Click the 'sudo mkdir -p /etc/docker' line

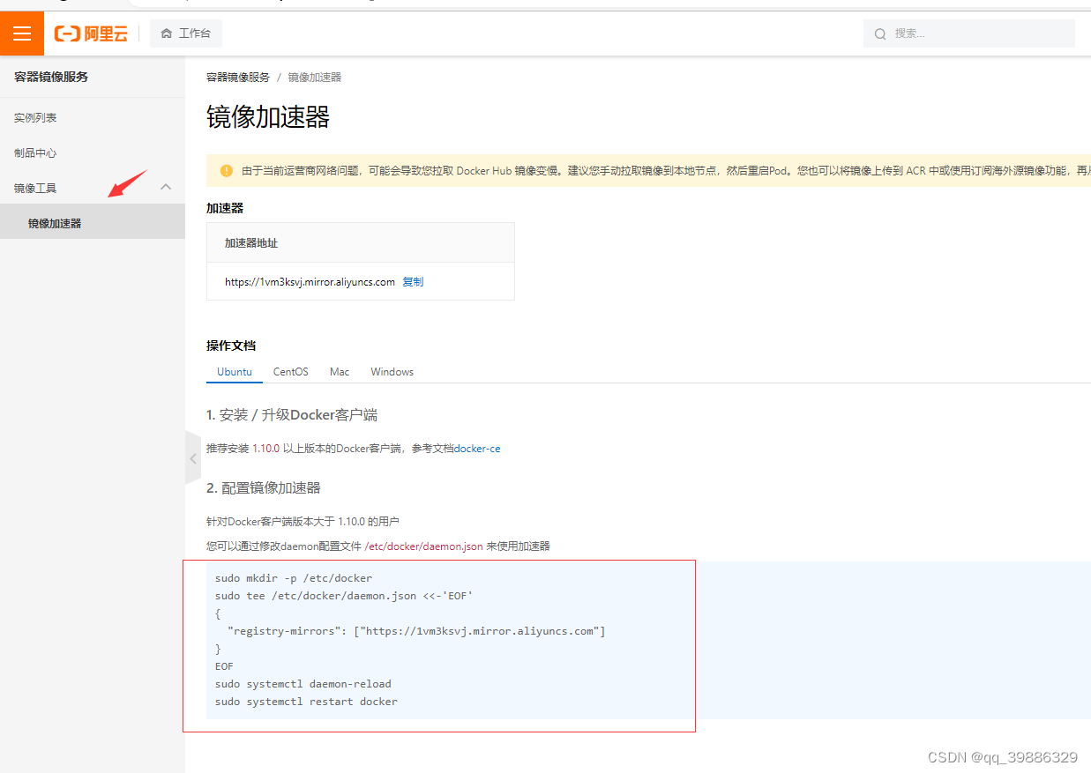tap(294, 578)
